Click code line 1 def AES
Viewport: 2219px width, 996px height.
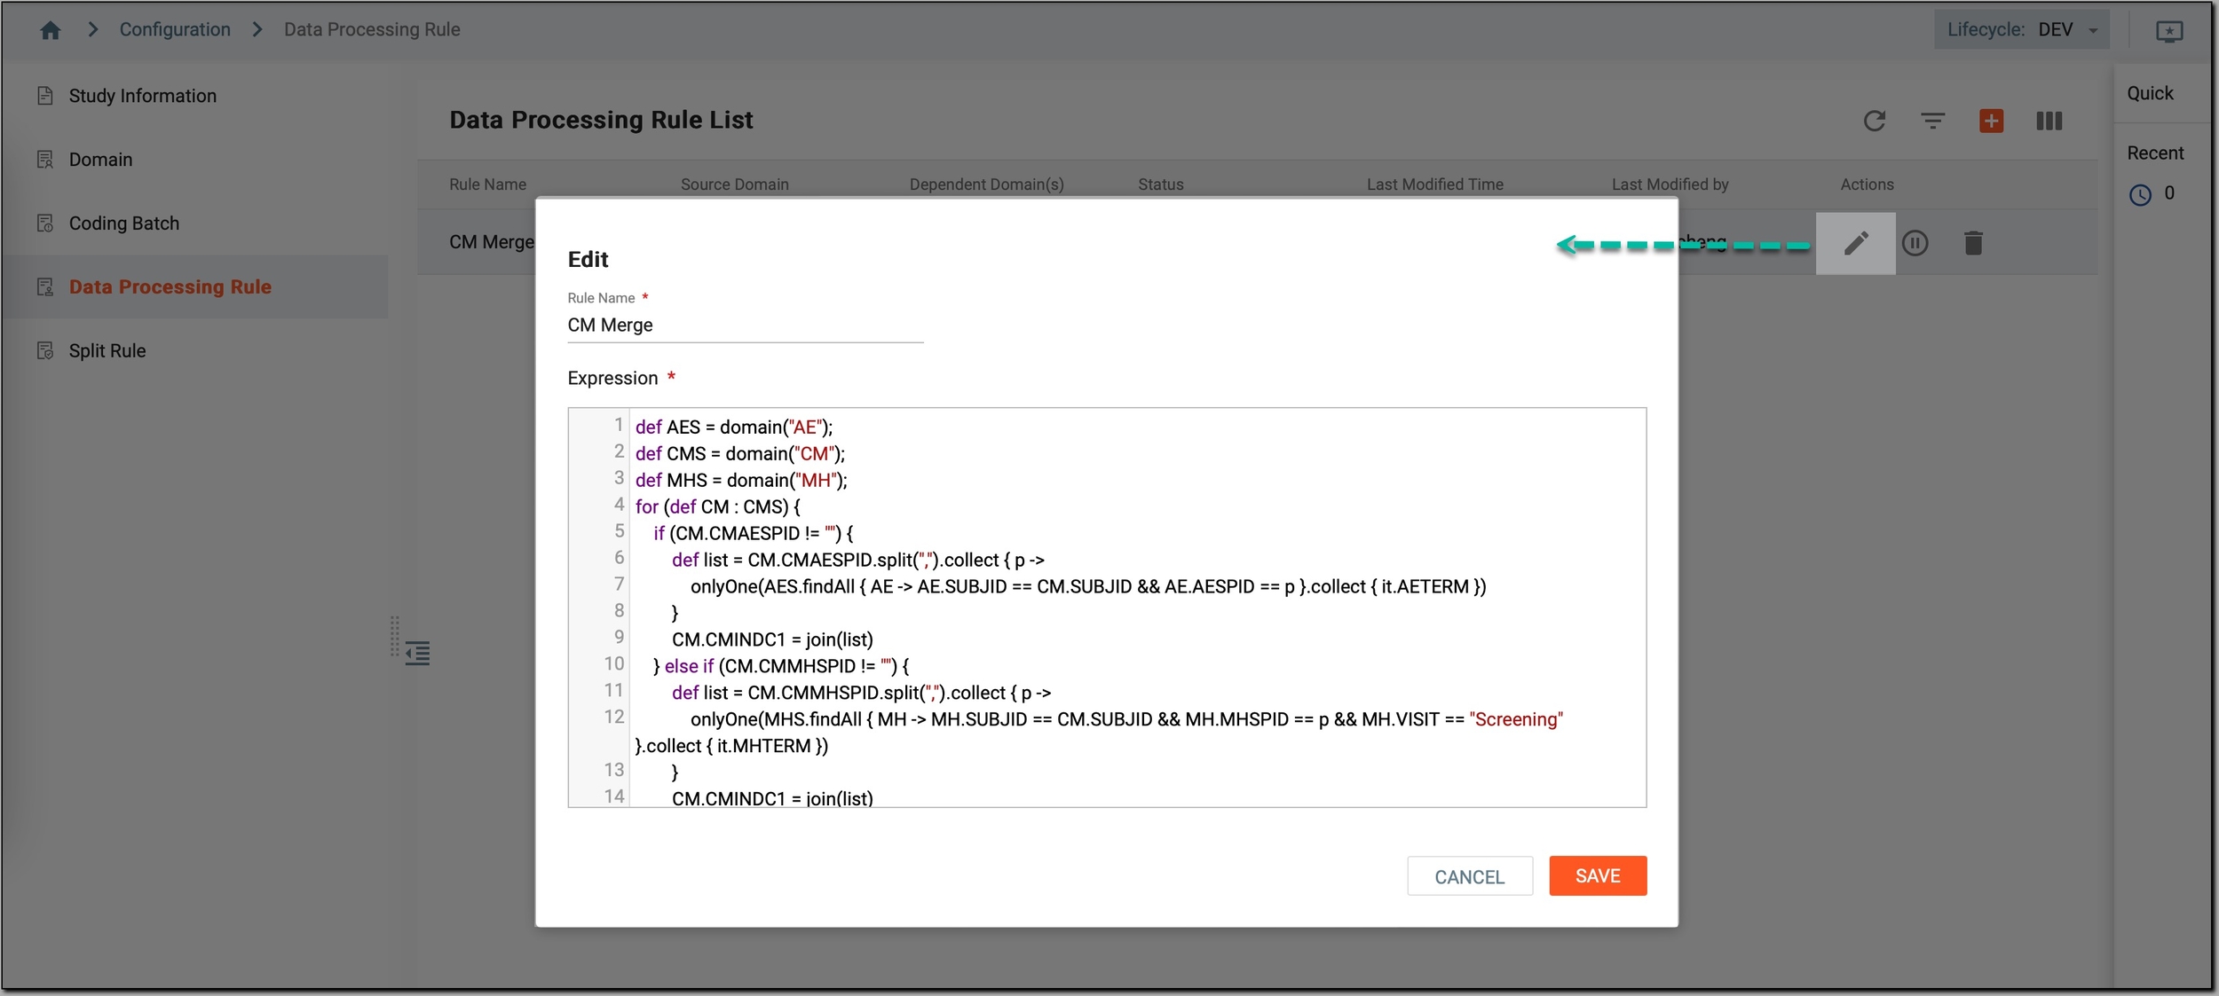(733, 427)
